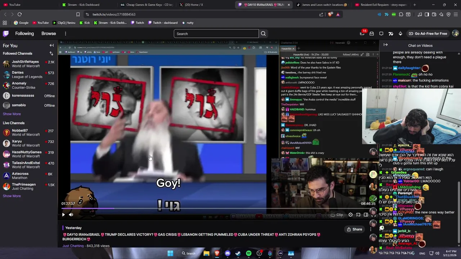Open Brave Wallet icon
The image size is (461, 259).
(x=434, y=14)
